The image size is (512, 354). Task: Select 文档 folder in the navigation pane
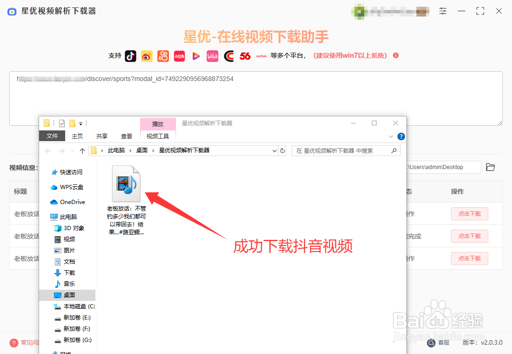click(x=65, y=261)
